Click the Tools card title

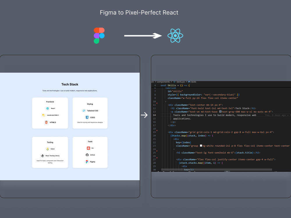(x=90, y=142)
